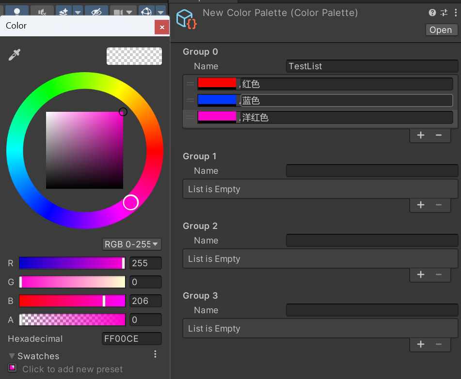Add a new entry to Group 0 list

point(421,135)
